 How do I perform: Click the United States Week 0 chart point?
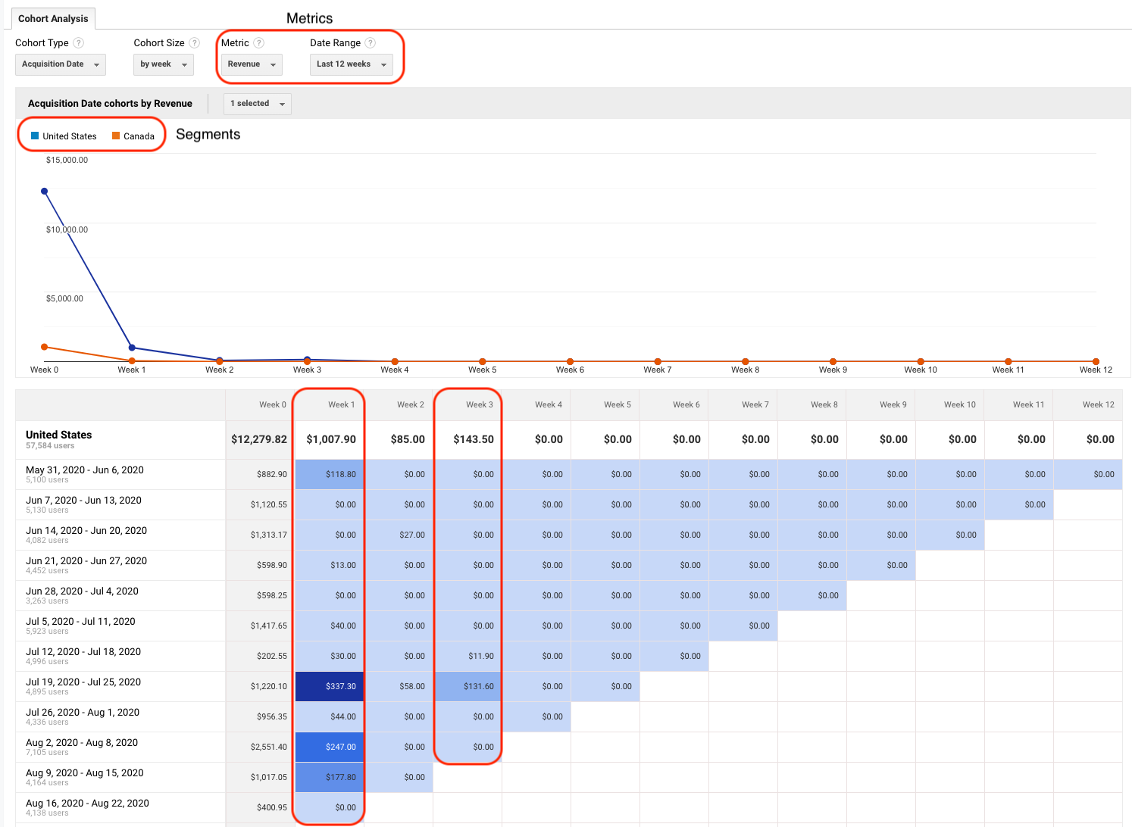(x=45, y=191)
